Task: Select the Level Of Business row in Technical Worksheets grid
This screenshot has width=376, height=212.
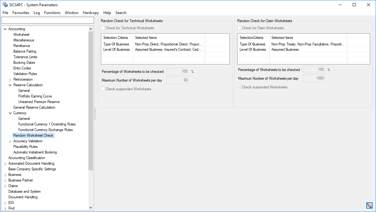Action: (117, 49)
